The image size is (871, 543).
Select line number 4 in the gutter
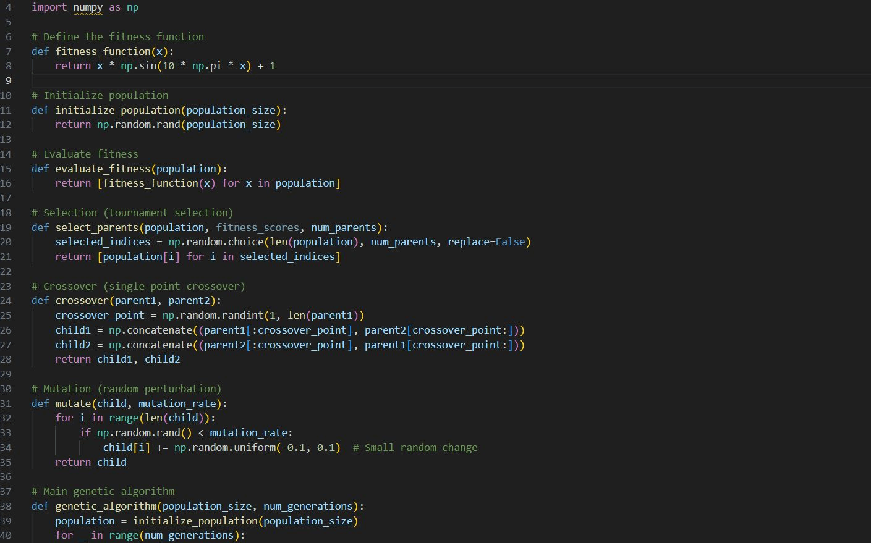pos(8,7)
